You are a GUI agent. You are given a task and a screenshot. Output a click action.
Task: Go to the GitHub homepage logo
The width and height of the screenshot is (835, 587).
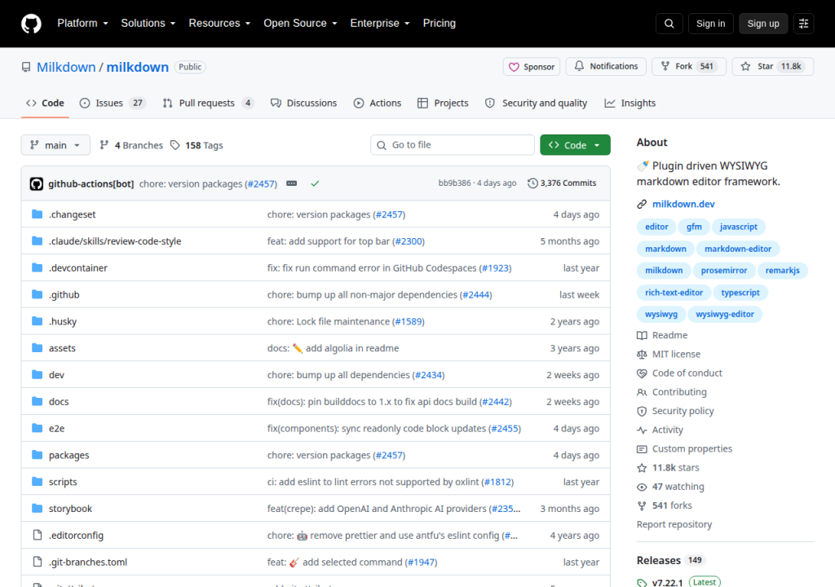tap(31, 24)
